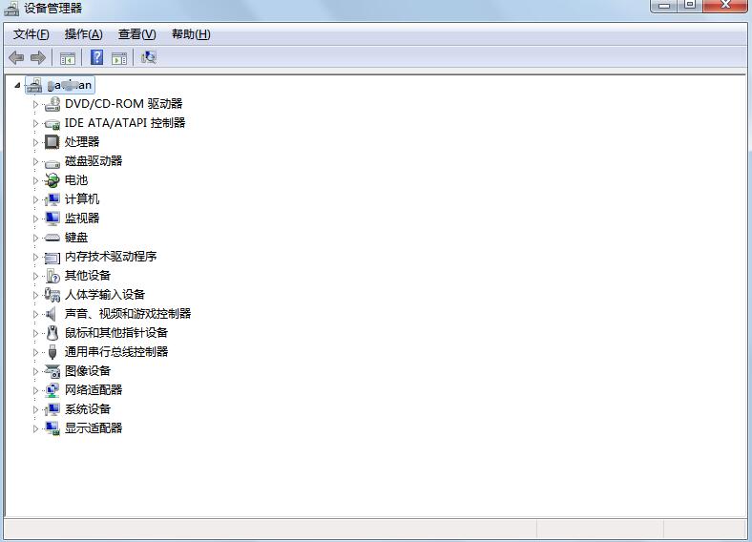Open the 操作(A) menu
Image resolution: width=752 pixels, height=542 pixels.
coord(83,34)
